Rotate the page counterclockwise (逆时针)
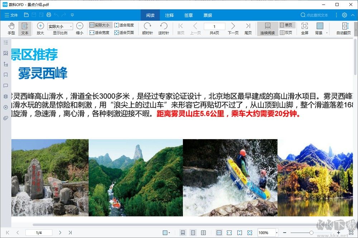The height and width of the screenshot is (238, 358). coord(164,29)
